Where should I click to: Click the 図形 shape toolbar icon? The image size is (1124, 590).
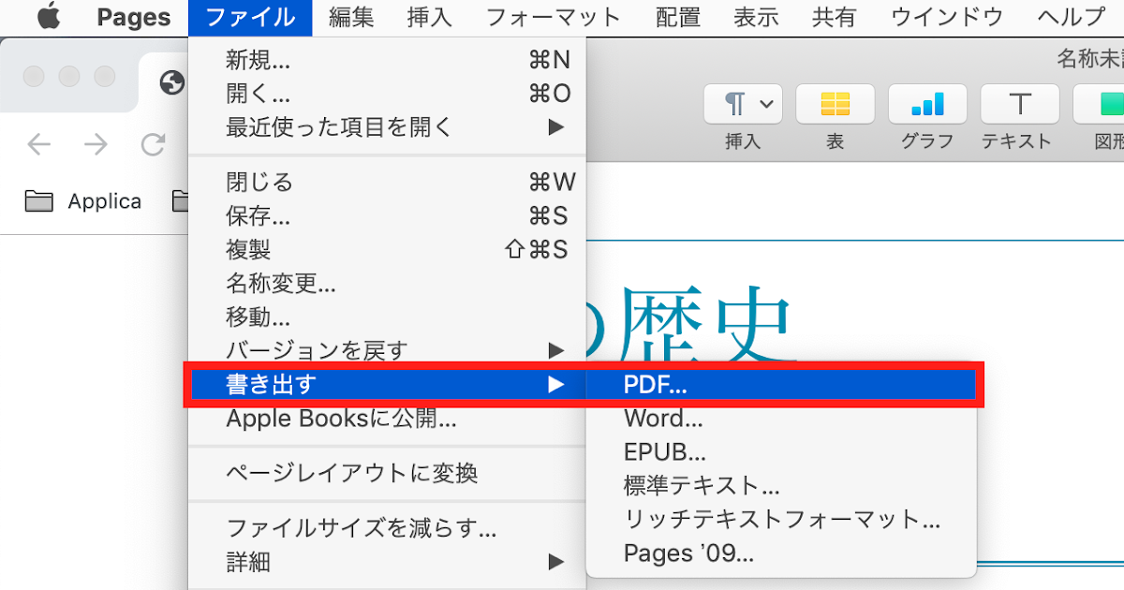1100,104
